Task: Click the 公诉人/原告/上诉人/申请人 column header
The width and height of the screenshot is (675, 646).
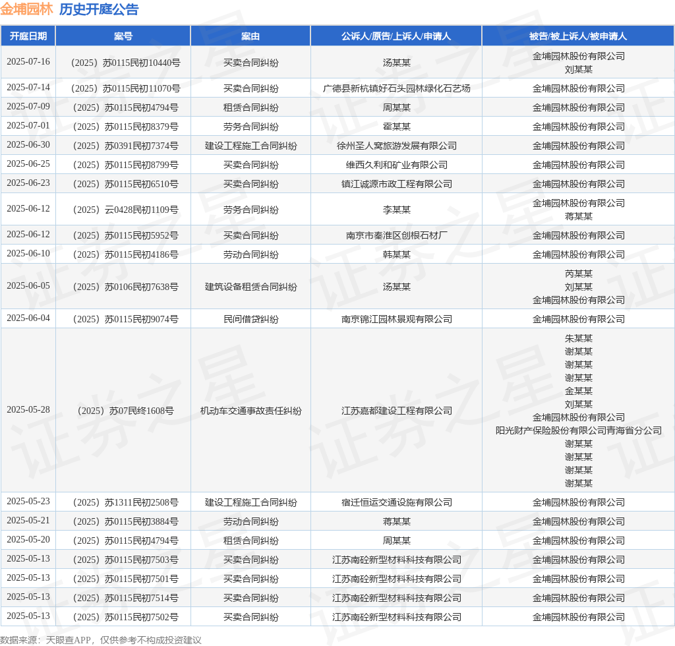Action: [396, 36]
